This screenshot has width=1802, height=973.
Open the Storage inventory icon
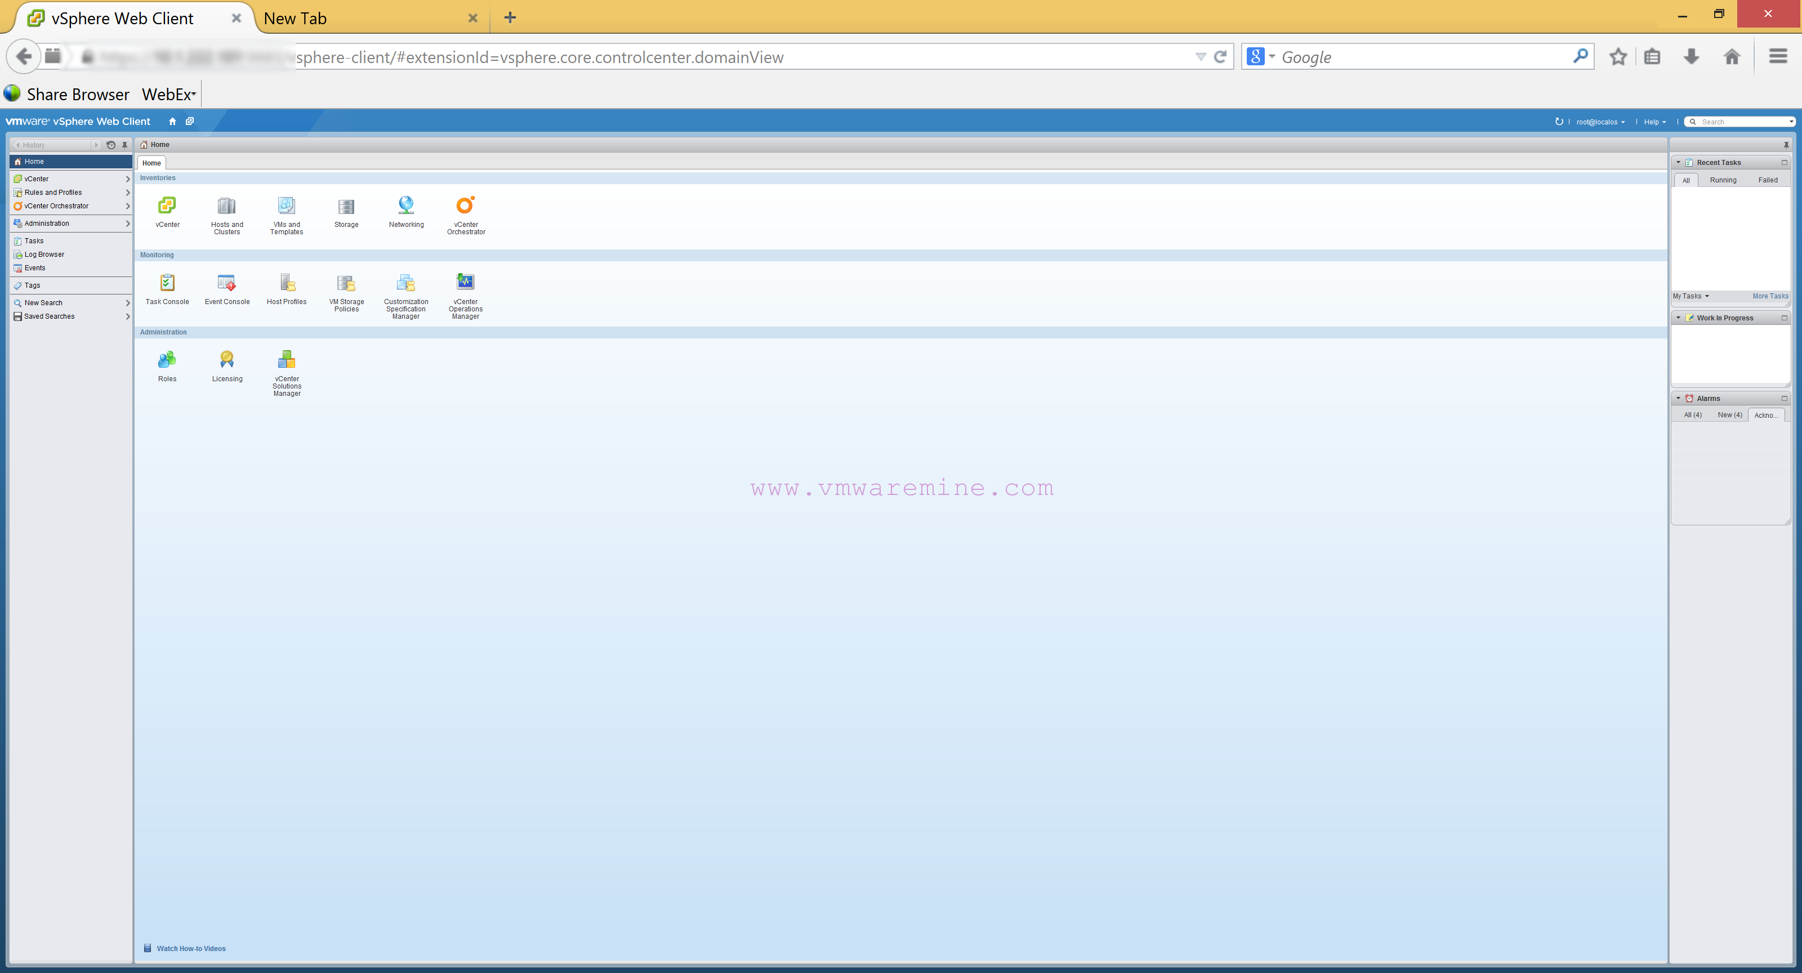pyautogui.click(x=346, y=206)
